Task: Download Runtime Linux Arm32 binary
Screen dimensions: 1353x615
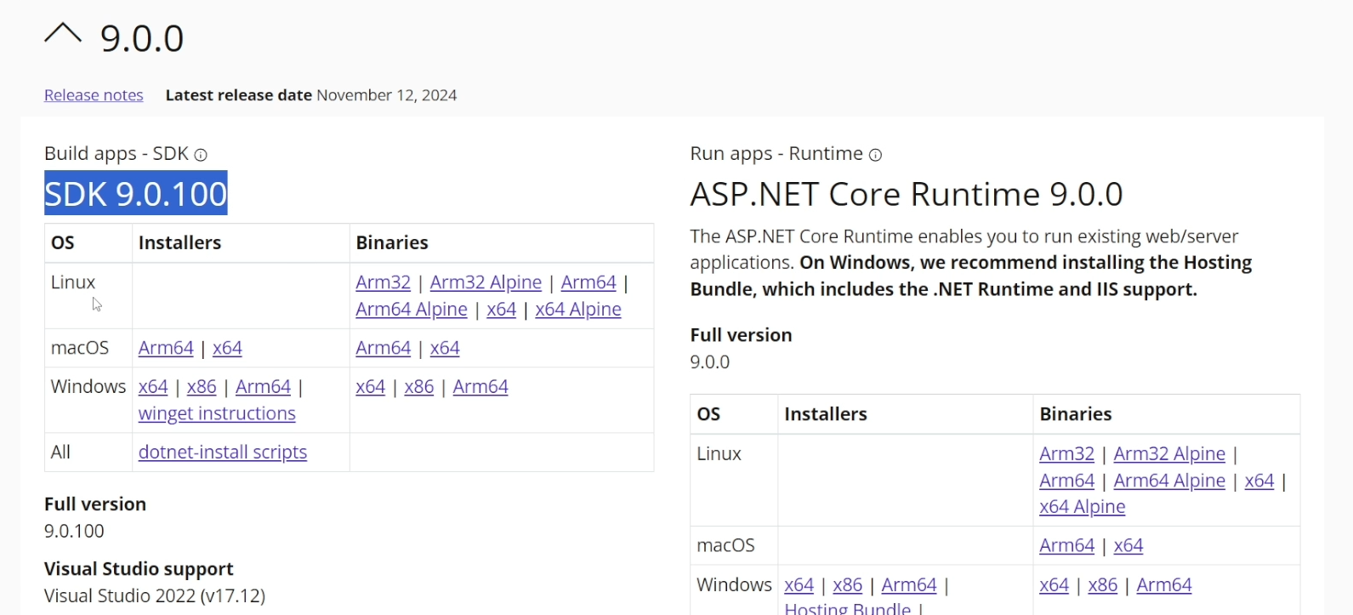Action: [1066, 454]
